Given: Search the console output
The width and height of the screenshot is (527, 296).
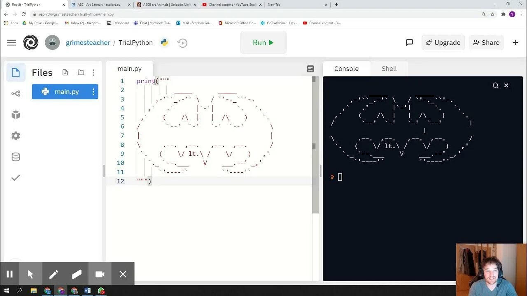Looking at the screenshot, I should (496, 85).
